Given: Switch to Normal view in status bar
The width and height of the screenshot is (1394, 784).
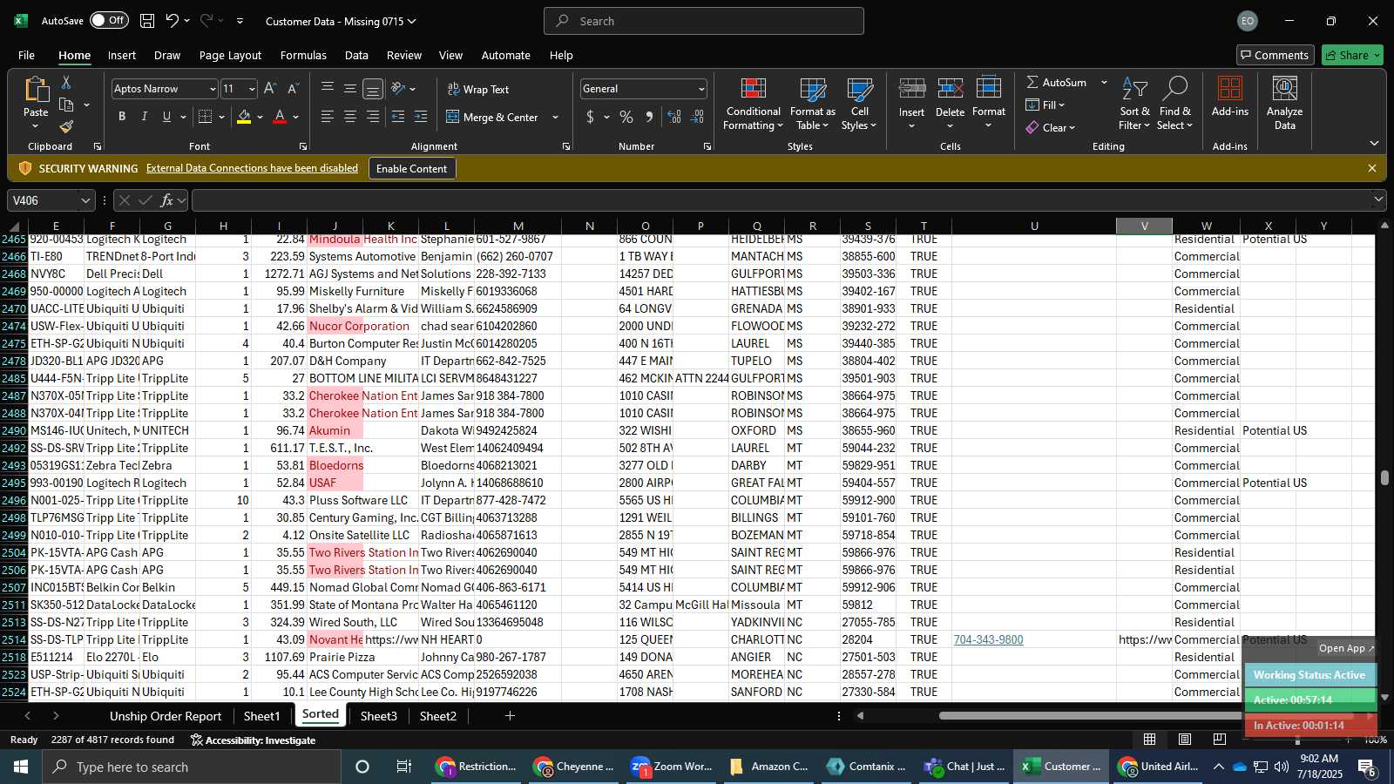Looking at the screenshot, I should [1149, 739].
